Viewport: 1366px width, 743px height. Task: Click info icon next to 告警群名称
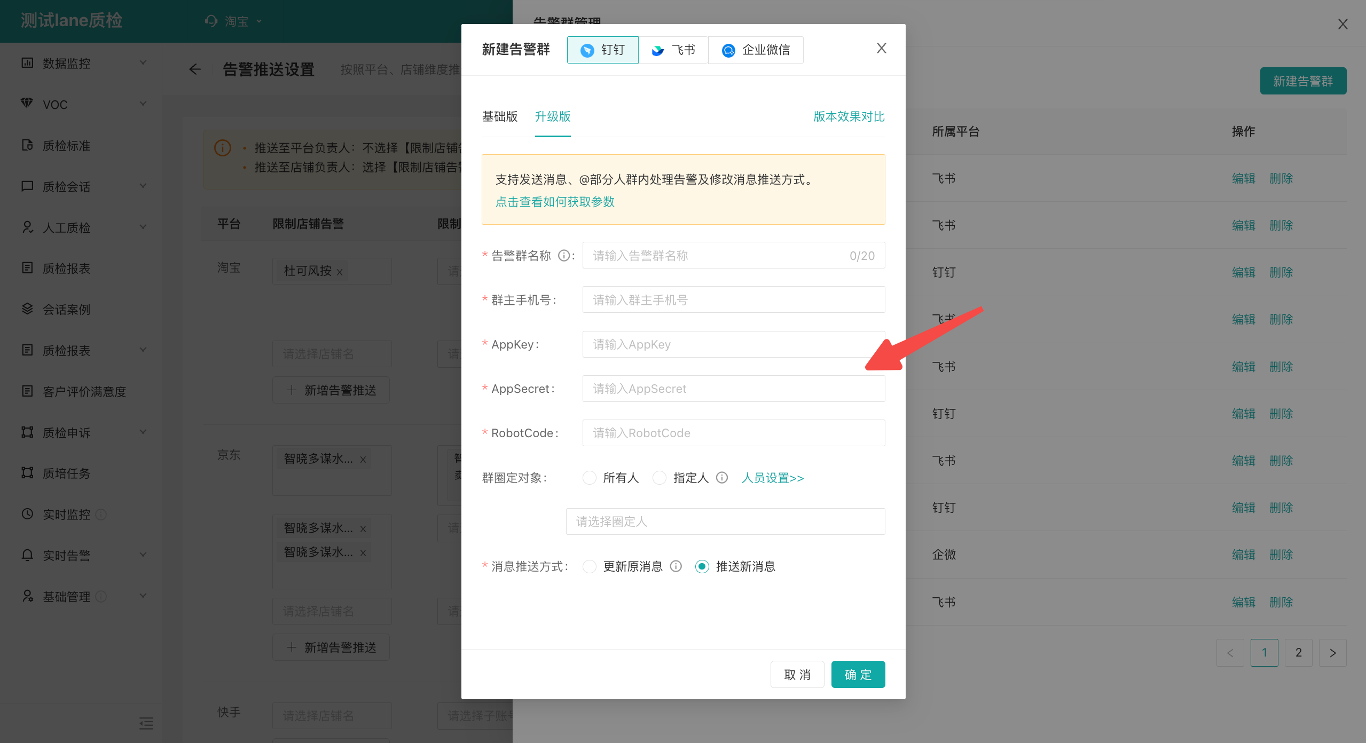(x=563, y=256)
